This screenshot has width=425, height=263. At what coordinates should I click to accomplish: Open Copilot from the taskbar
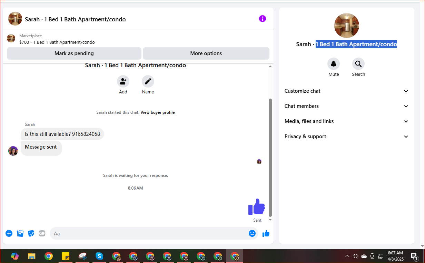point(15,256)
